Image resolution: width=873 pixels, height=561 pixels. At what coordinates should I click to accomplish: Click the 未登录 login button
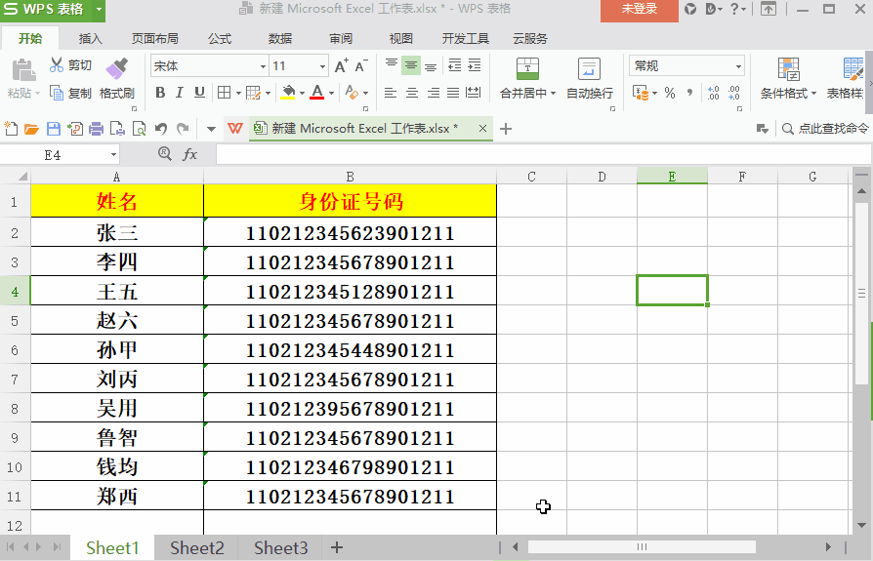tap(638, 10)
